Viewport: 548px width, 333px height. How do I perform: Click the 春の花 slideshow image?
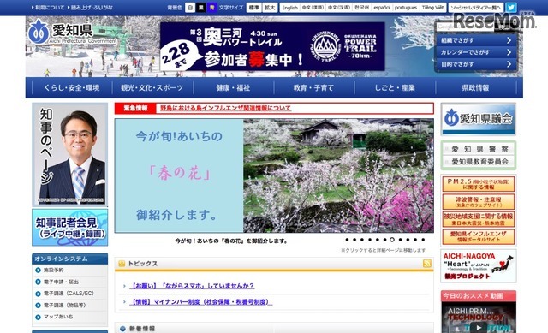(x=274, y=175)
